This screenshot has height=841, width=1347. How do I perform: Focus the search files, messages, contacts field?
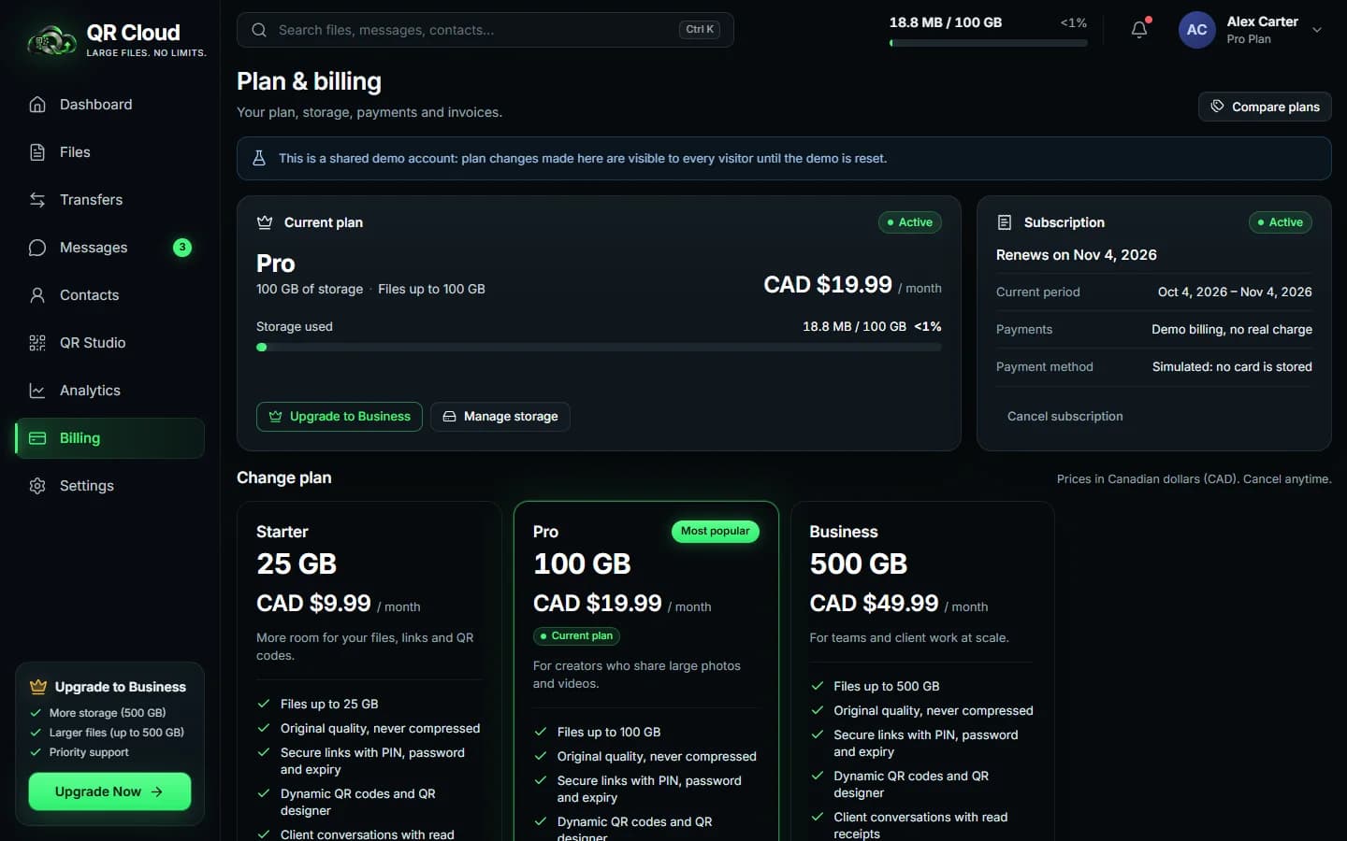coord(485,30)
